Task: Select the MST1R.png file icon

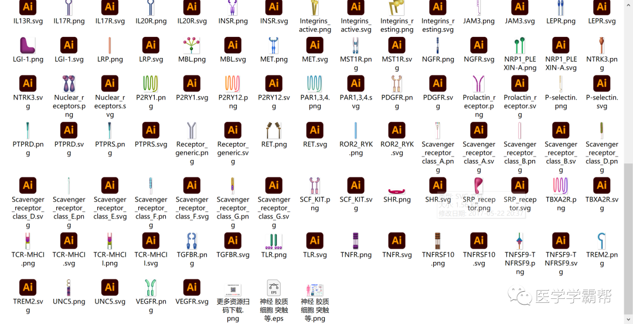Action: tap(356, 45)
